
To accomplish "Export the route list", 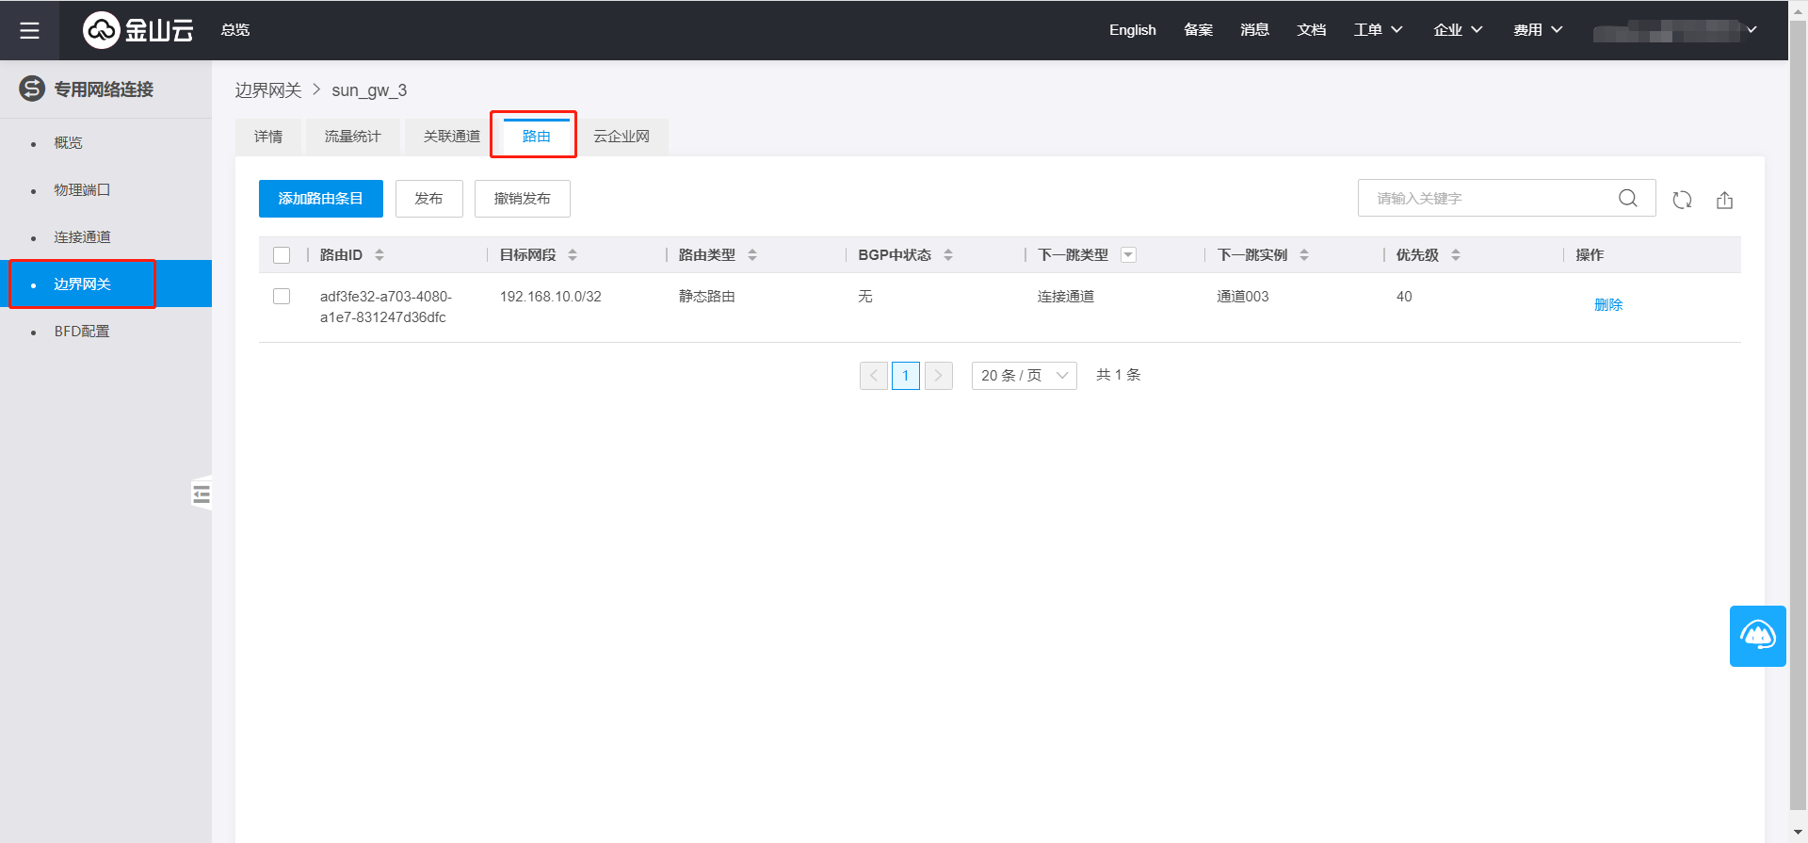I will tap(1724, 200).
